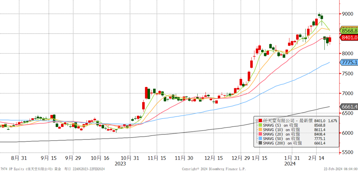Click the 6661.4 gray price axis tag
Image resolution: width=358 pixels, height=171 pixels.
(349, 107)
